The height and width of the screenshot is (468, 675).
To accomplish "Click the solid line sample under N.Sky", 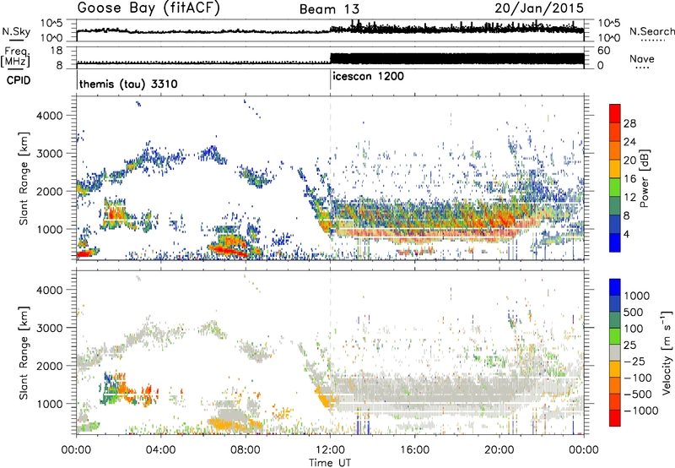I will pyautogui.click(x=16, y=40).
